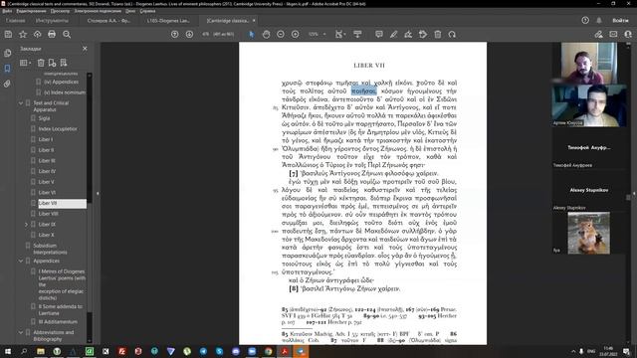Delete the selected bookmark
Image resolution: width=637 pixels, height=358 pixels.
41,63
